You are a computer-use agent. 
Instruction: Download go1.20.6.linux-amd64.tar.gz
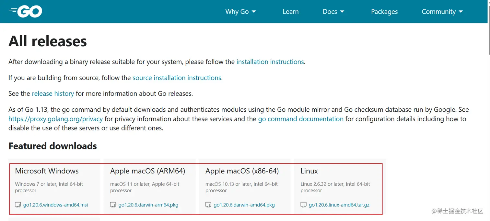tap(339, 205)
